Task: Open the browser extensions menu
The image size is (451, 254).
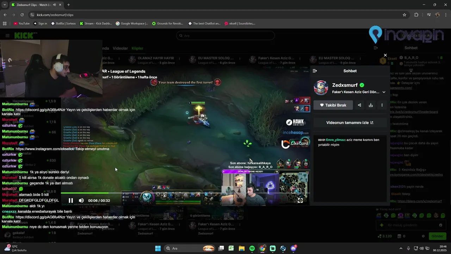Action: (416, 15)
